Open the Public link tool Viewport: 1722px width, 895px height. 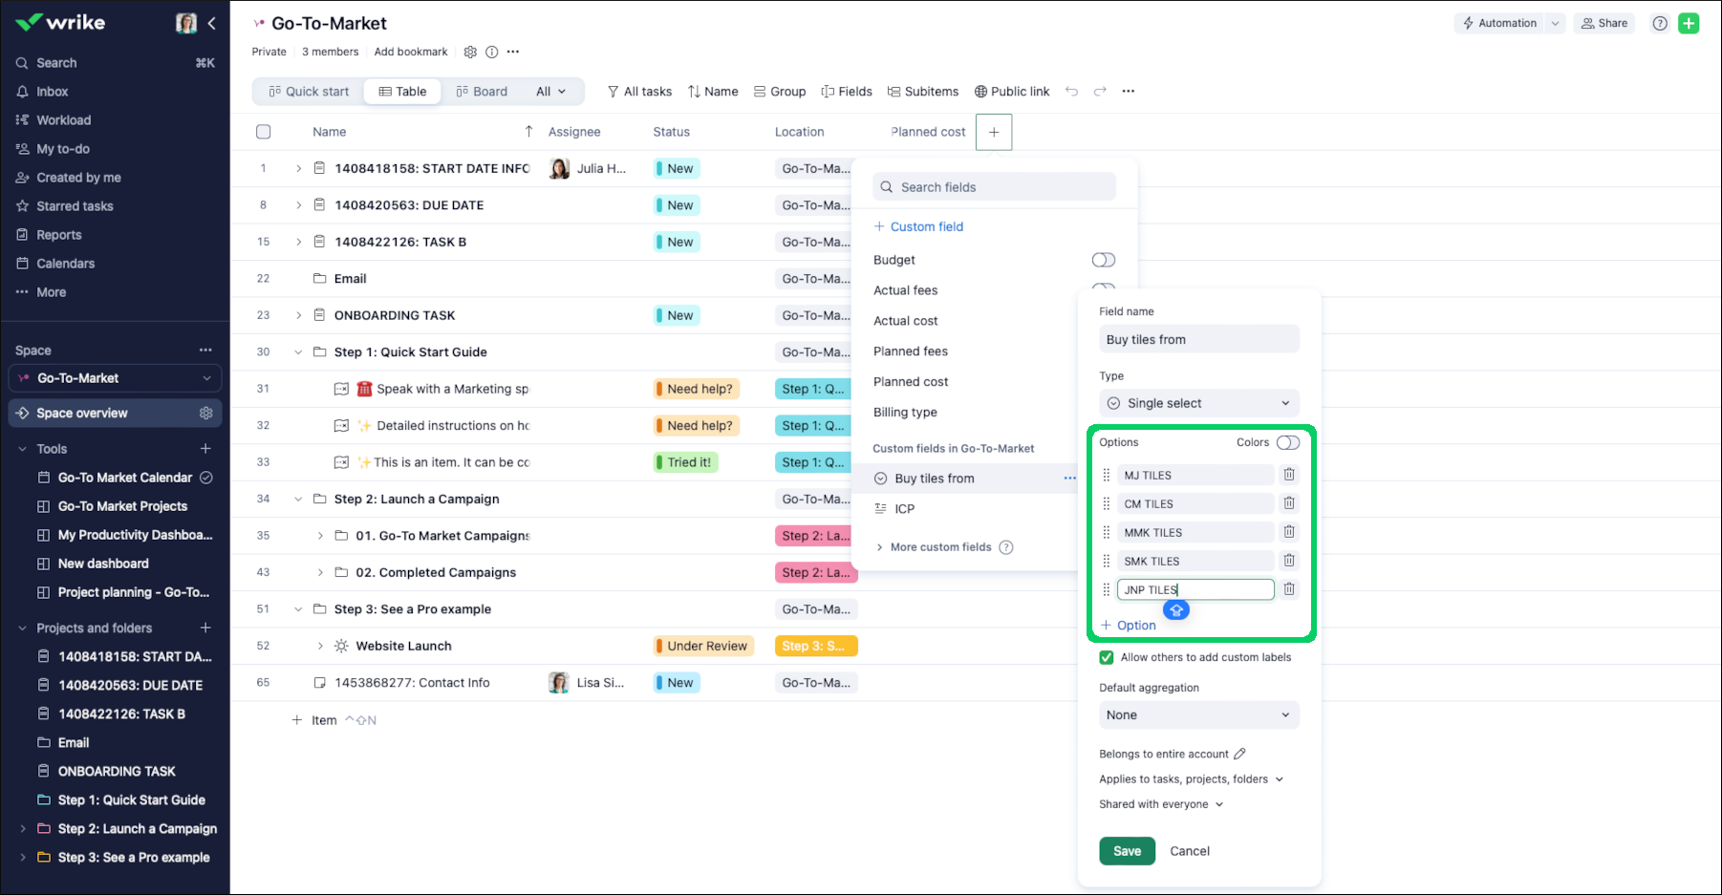point(1012,92)
